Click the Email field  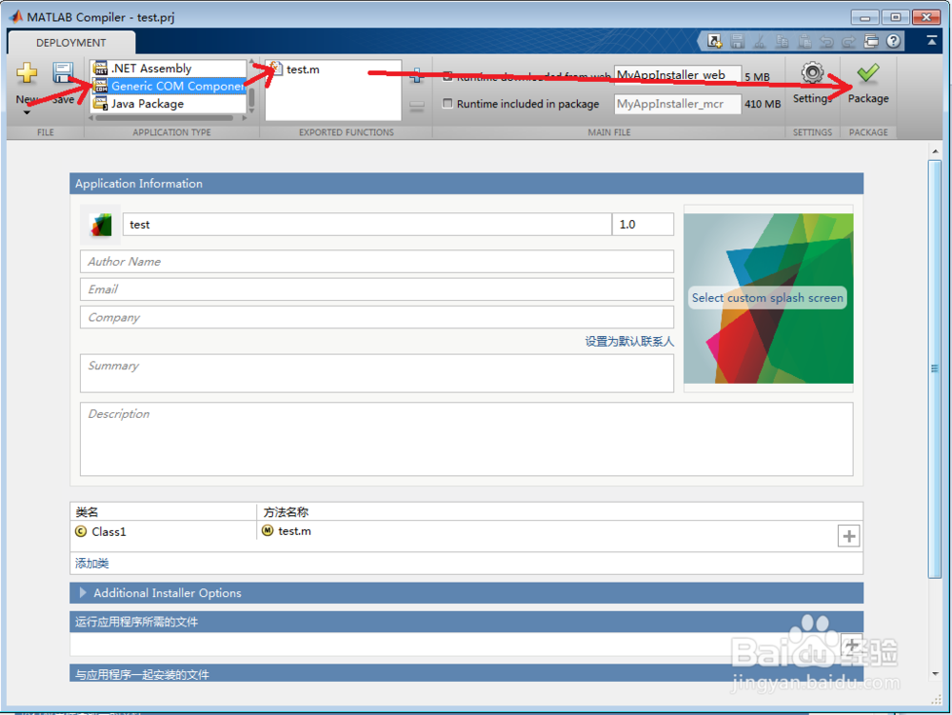(376, 289)
